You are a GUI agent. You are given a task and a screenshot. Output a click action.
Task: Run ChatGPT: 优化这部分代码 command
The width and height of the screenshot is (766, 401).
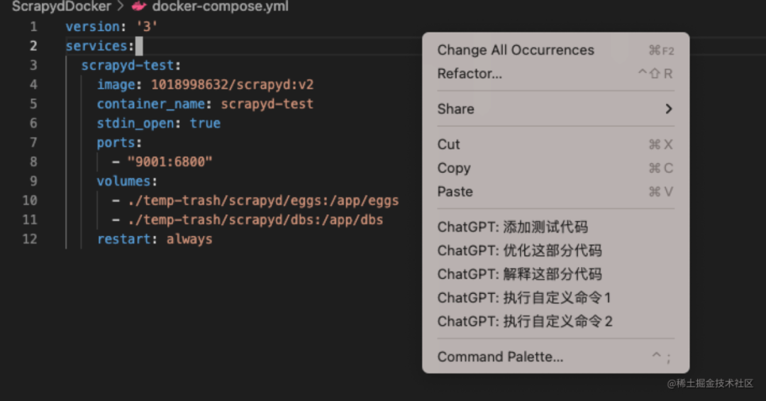[x=520, y=251]
